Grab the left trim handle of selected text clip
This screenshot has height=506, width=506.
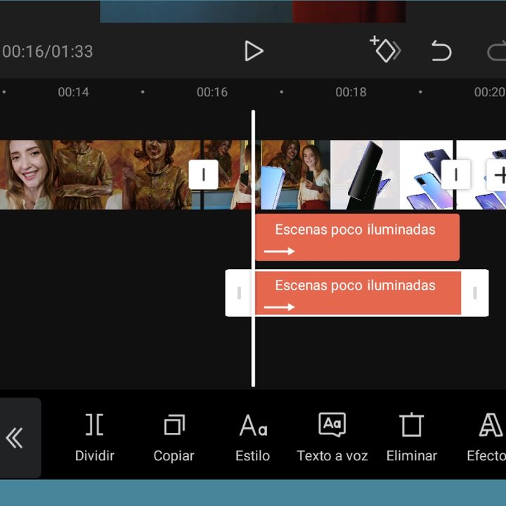pyautogui.click(x=239, y=293)
